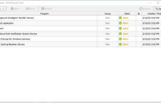
Task: Sort by the State column header
Action: [x=127, y=14]
